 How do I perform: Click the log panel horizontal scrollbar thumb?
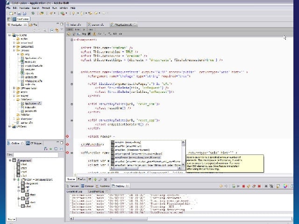[x=111, y=219]
